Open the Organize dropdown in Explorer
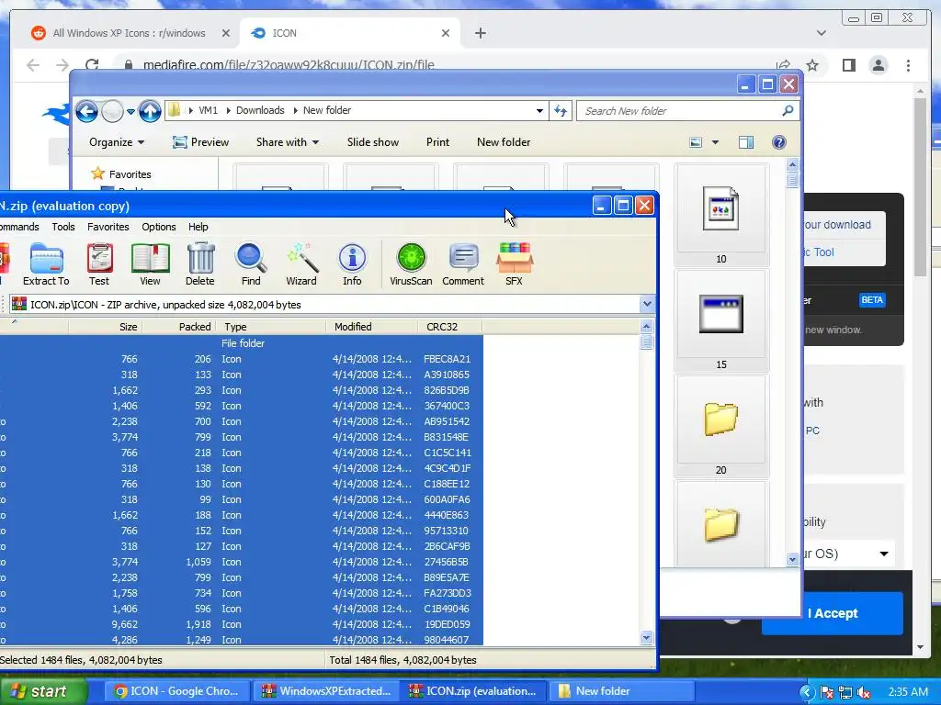 (117, 142)
